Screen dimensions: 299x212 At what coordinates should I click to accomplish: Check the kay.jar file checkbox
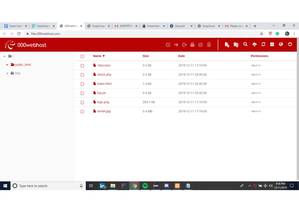coord(82,93)
